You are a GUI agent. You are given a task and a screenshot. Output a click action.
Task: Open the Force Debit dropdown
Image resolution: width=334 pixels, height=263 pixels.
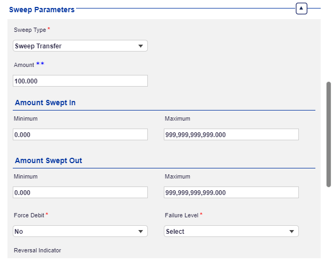click(80, 231)
